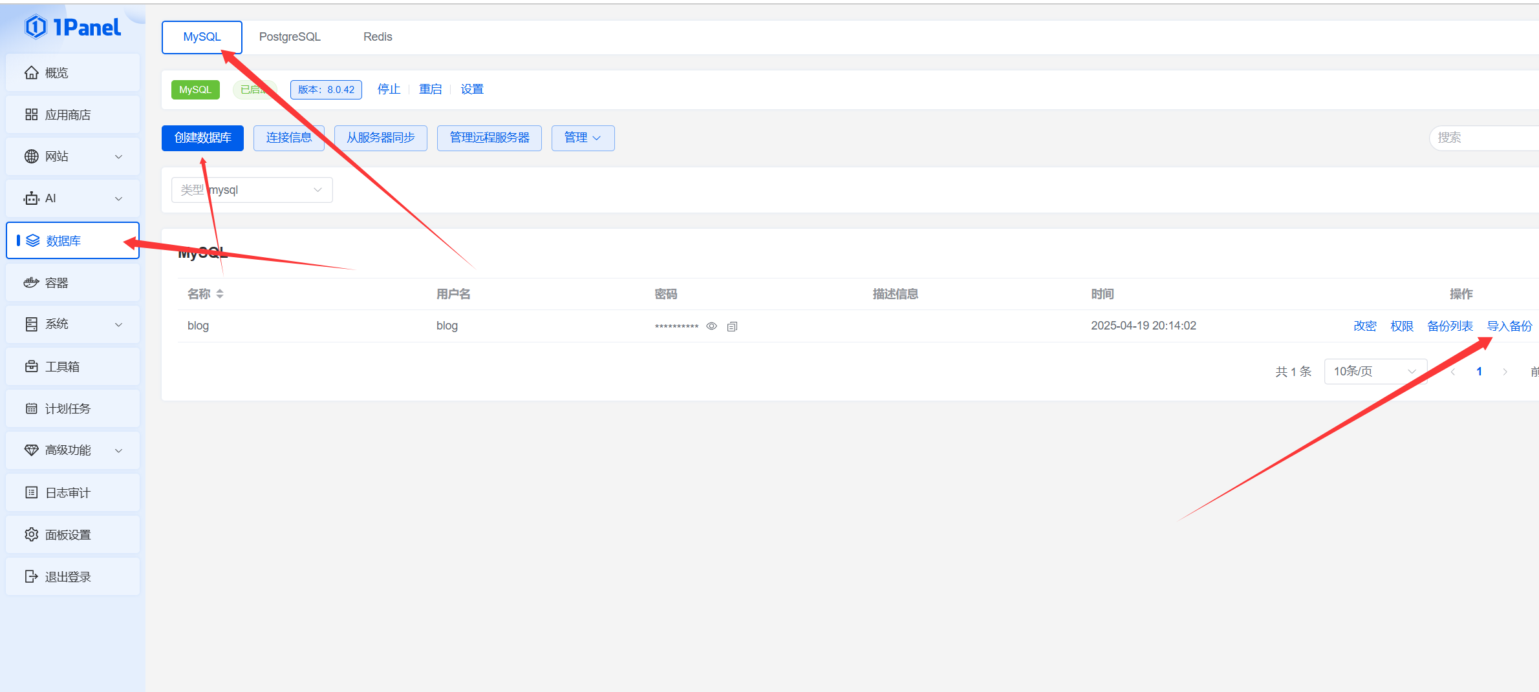The width and height of the screenshot is (1539, 692).
Task: Open the 工具箱 toolbox icon
Action: pyautogui.click(x=31, y=366)
